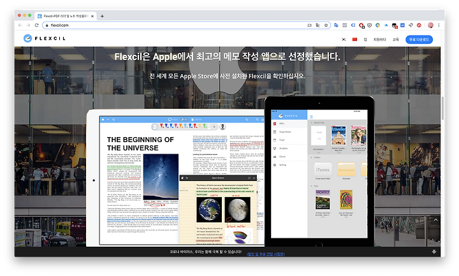The height and width of the screenshot is (276, 459).
Task: Open the gray square extension icon
Action: [344, 25]
